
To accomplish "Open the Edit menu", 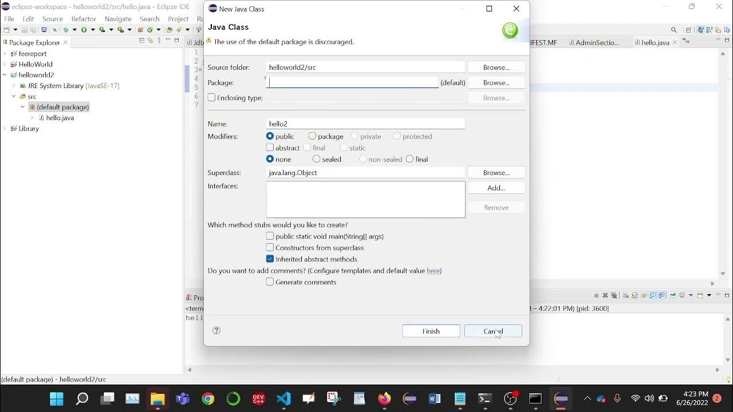I will coord(28,19).
